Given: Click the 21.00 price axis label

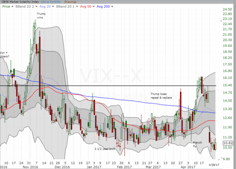Looking at the screenshot, I should pyautogui.click(x=227, y=34).
